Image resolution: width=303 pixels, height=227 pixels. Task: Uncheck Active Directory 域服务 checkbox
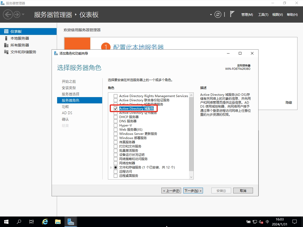116,109
